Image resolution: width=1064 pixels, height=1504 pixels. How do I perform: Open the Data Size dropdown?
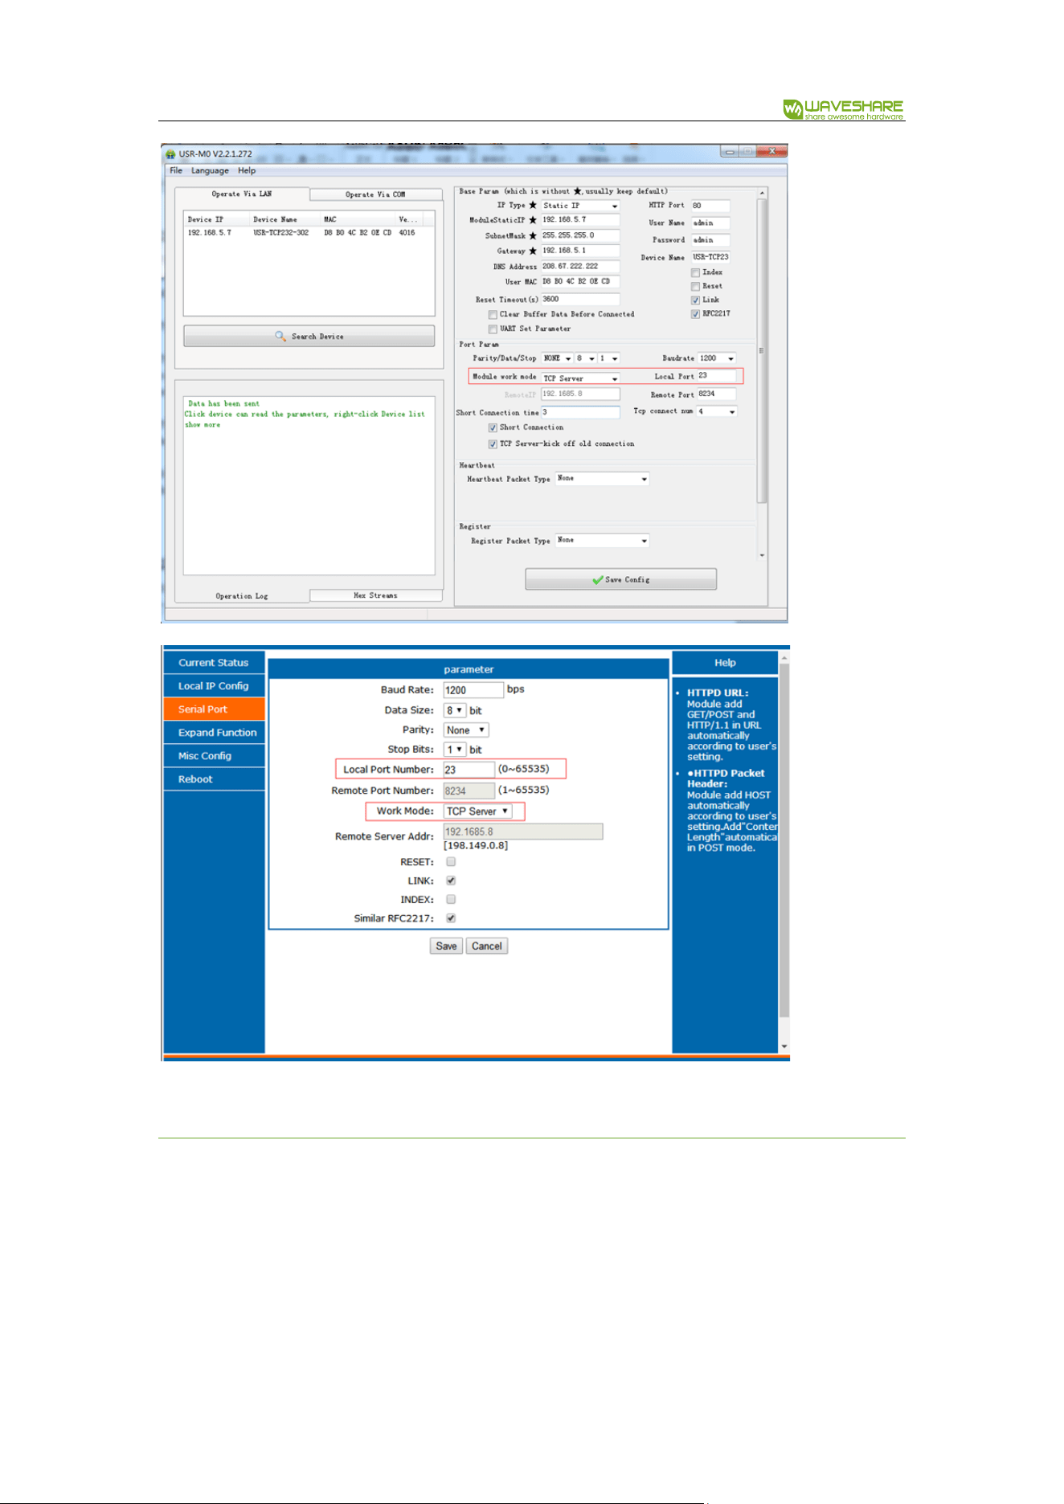click(x=455, y=711)
